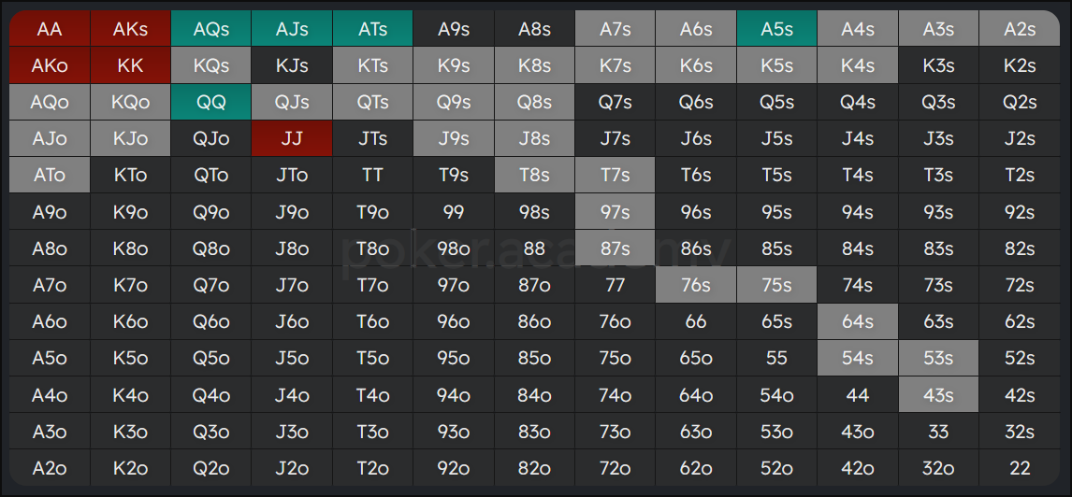Select the 43s suited cell
The image size is (1072, 497).
[x=938, y=394]
